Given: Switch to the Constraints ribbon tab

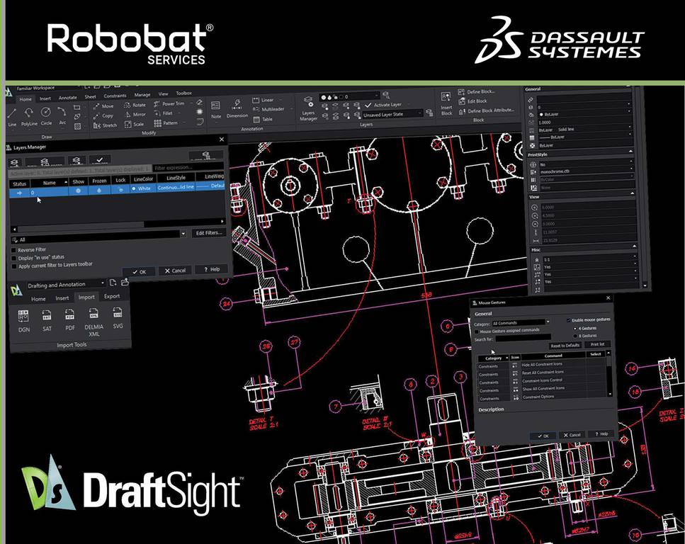Looking at the screenshot, I should pos(115,96).
